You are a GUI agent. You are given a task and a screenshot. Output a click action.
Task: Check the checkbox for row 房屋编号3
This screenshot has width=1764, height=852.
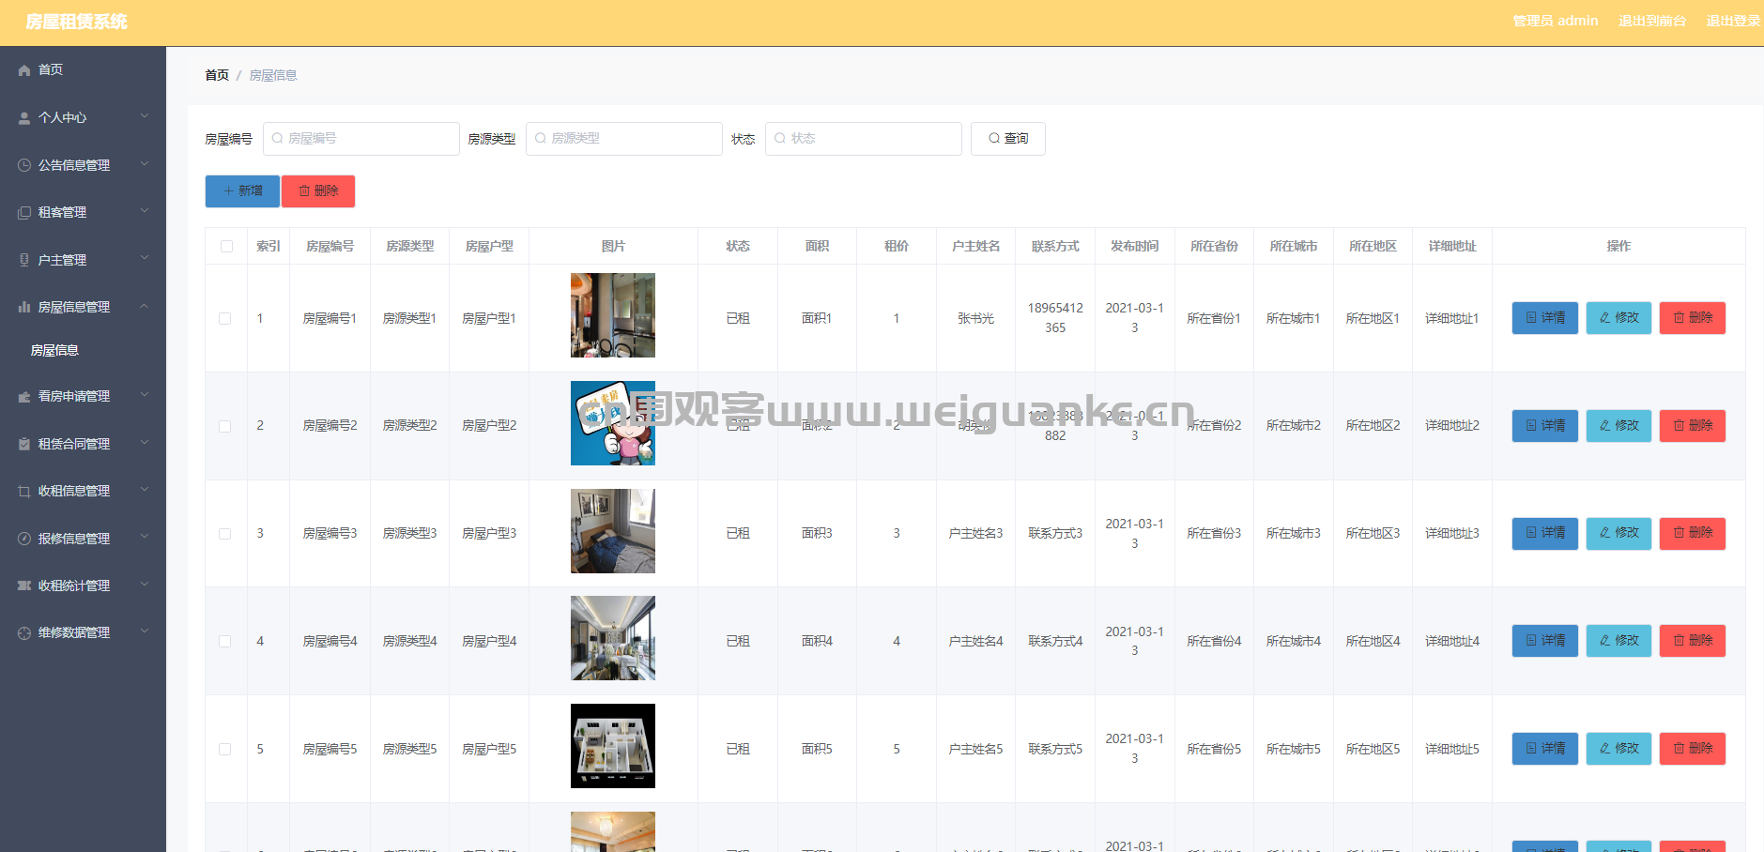(225, 533)
